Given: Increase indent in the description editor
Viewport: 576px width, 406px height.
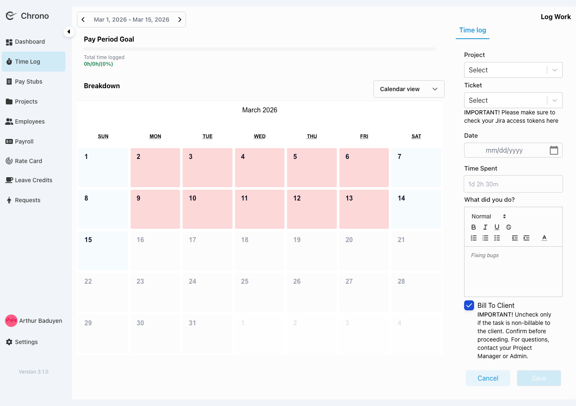Looking at the screenshot, I should click(x=527, y=238).
